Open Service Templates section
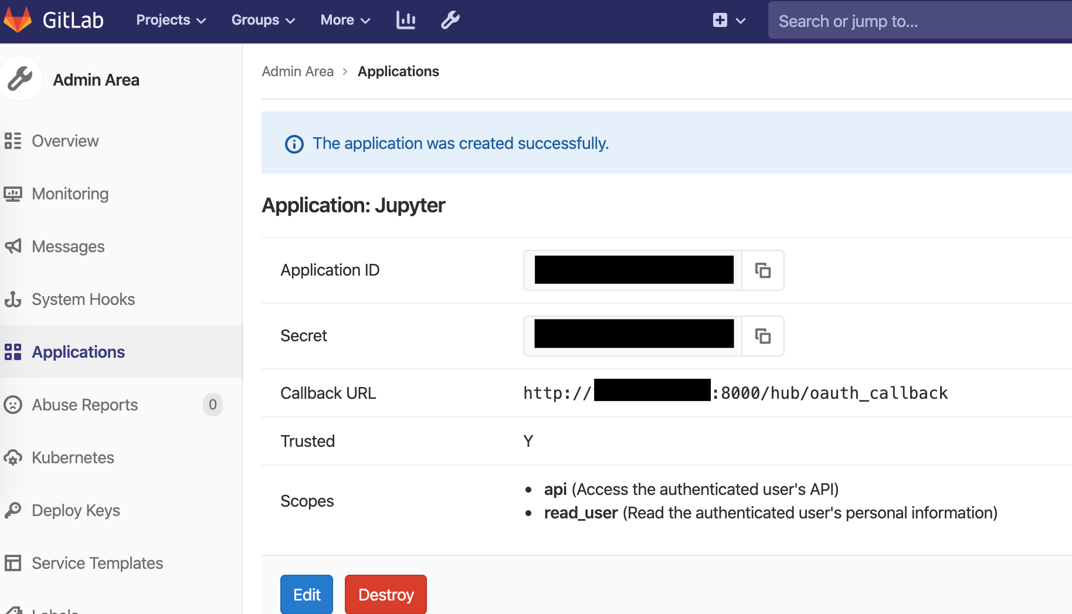The image size is (1072, 614). (x=97, y=563)
